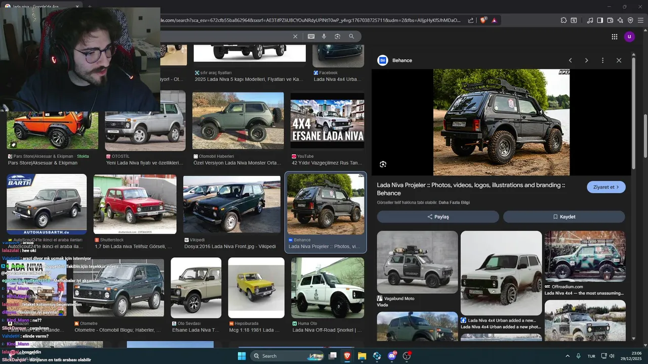Open Leo AI sparkle icon
Viewport: 648px width, 364px height.
point(621,20)
